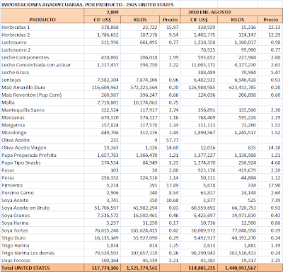
Task: Click the 2009 total kilos 1,521,774,561
Action: click(140, 268)
